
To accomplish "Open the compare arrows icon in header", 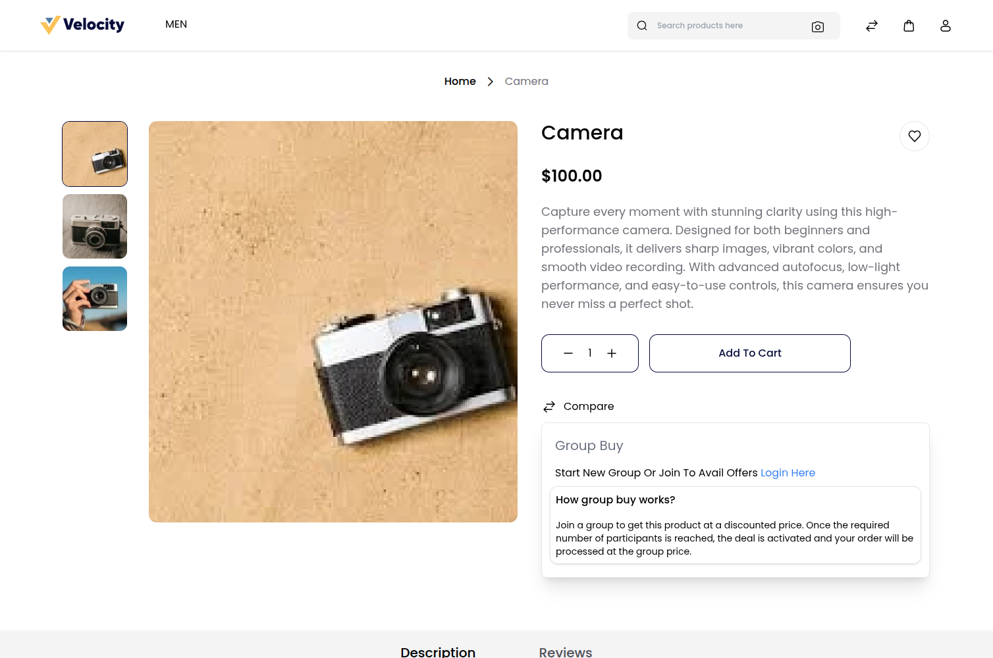I will click(871, 25).
